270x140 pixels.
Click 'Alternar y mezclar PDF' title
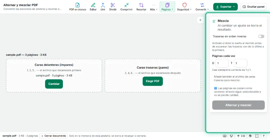click(21, 5)
